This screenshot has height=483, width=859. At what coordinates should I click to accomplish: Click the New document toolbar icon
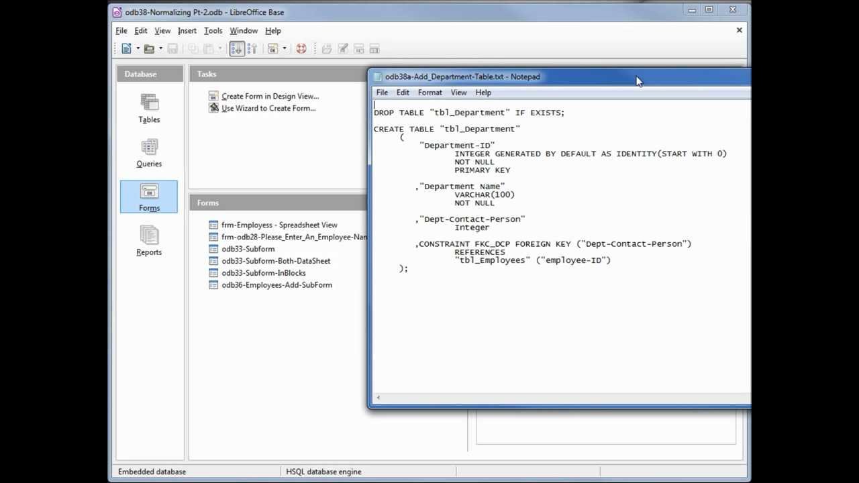click(x=126, y=48)
